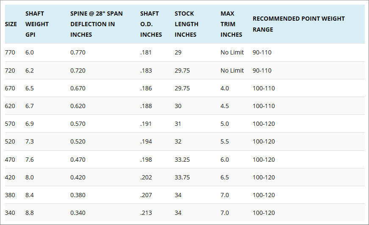Screen dimensions: 369x225
Task: Click the .188 shaft O.D. cell
Action: (146, 106)
